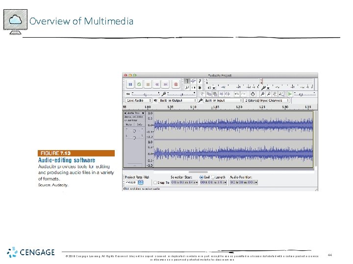
Task: Skip to end with fast-forward button
Action: click(166, 85)
